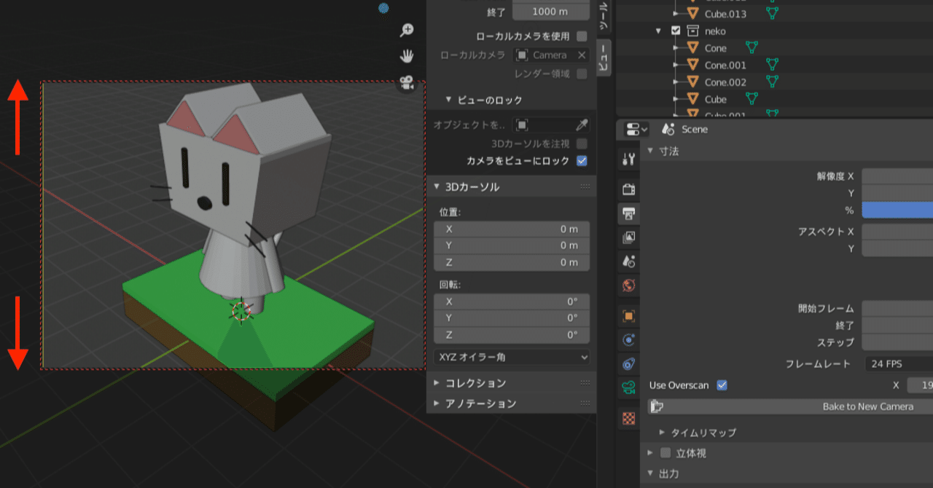The height and width of the screenshot is (488, 933).
Task: Open the Tool properties tab icon
Action: [628, 159]
